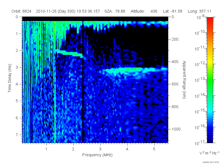This screenshot has height=168, width=224.
Task: Click the 'Frequency (MHz)' axis label
Action: point(97,155)
